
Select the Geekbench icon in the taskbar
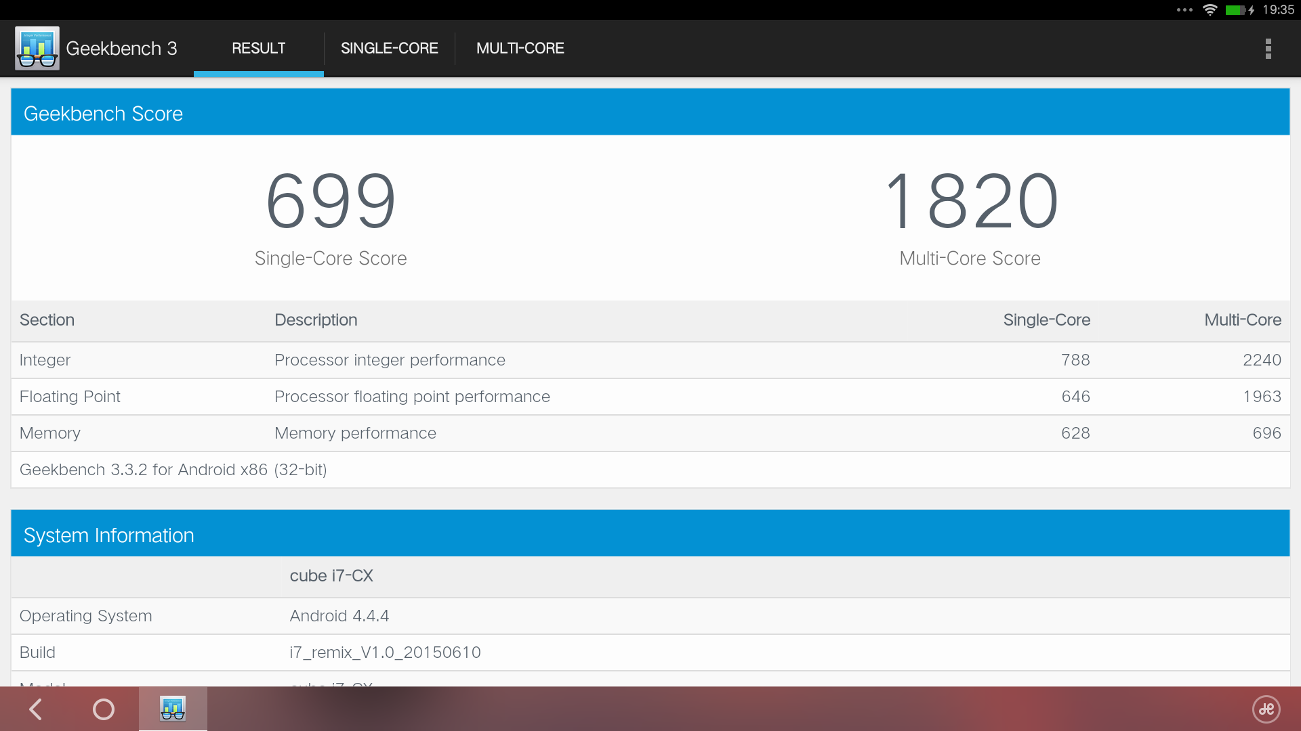tap(173, 709)
